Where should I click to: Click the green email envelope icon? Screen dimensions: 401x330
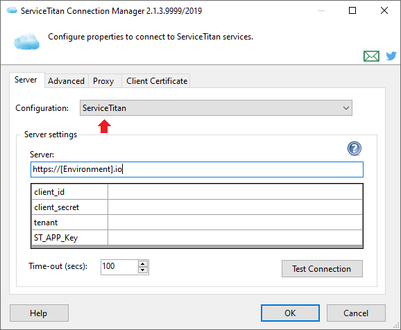[x=371, y=56]
